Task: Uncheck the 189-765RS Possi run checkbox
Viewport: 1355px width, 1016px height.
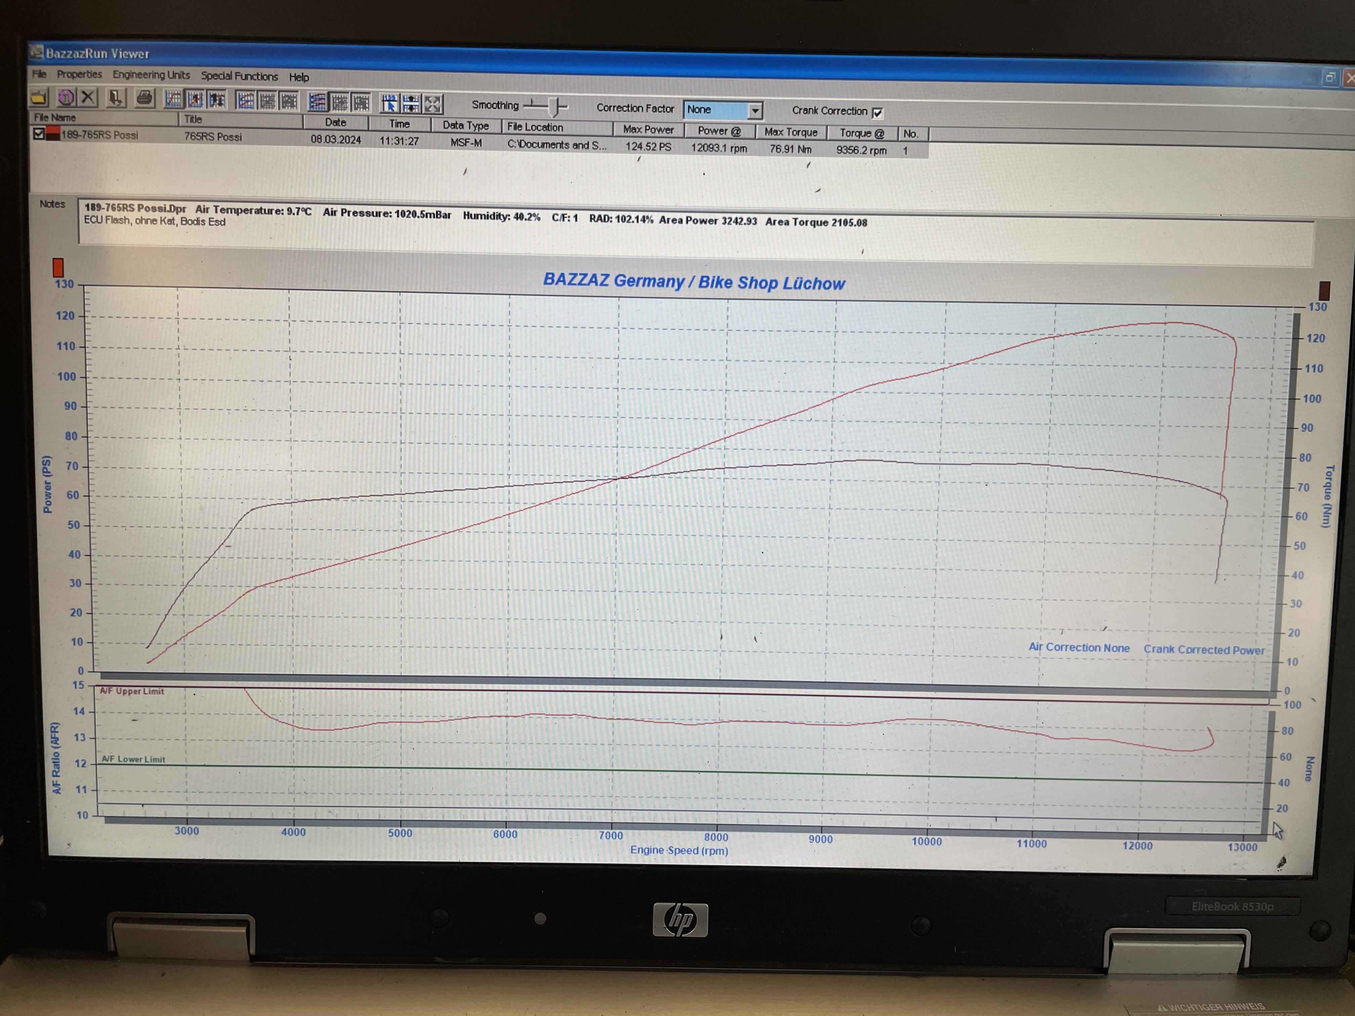Action: (39, 133)
